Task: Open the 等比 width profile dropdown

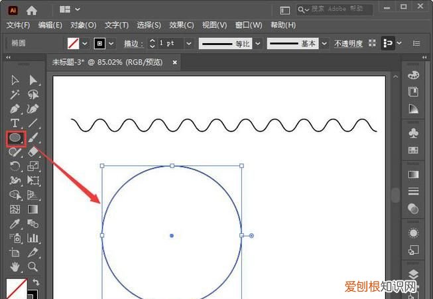Action: tap(258, 43)
